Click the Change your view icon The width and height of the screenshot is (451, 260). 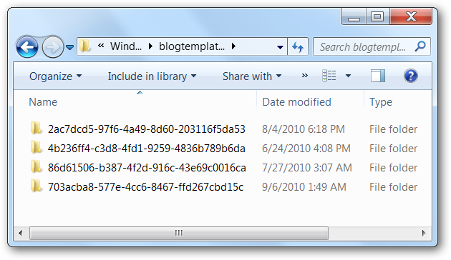(329, 76)
